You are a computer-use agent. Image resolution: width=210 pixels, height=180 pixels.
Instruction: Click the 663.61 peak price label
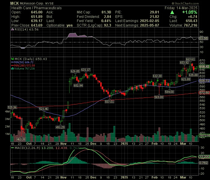point(190,59)
